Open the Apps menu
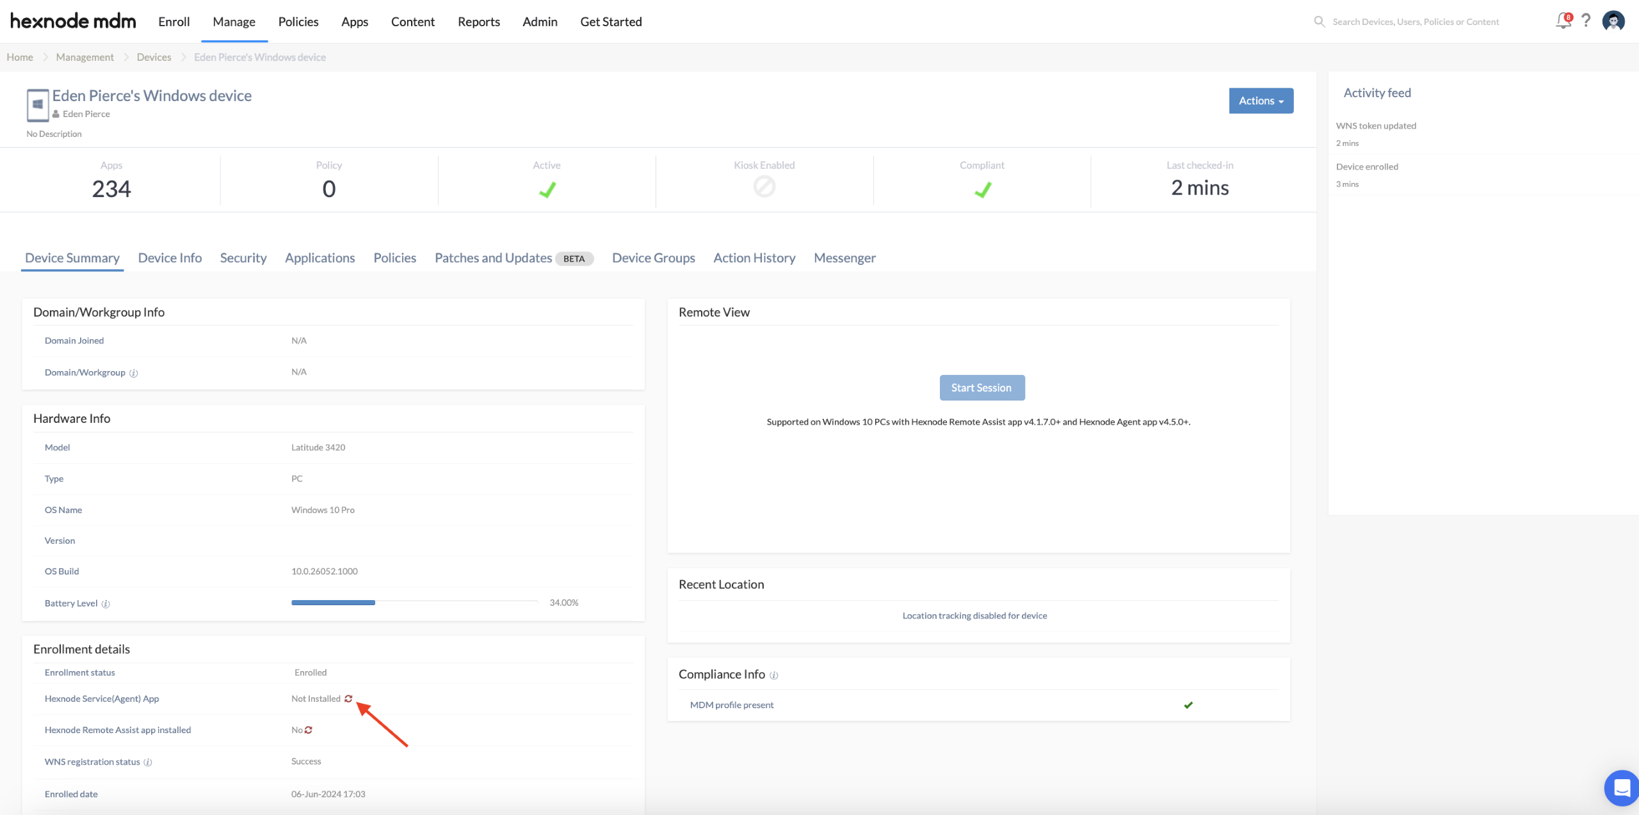This screenshot has height=815, width=1639. coord(355,22)
